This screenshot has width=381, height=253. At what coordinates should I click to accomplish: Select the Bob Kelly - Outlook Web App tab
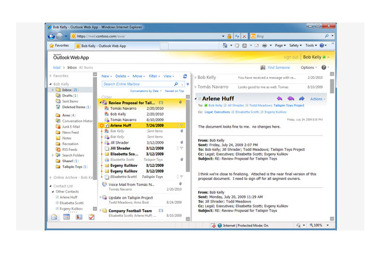click(117, 46)
